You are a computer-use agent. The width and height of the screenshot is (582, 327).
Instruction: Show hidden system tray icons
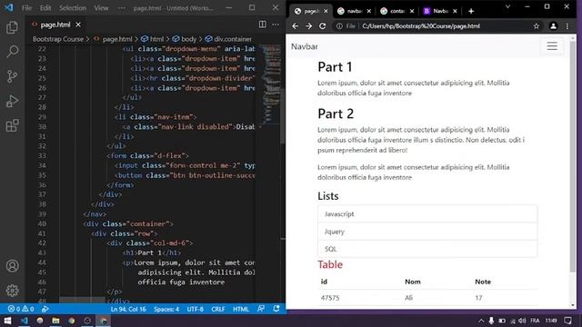pyautogui.click(x=481, y=321)
